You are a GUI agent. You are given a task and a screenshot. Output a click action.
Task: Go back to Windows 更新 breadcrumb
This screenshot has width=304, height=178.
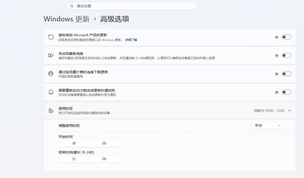point(67,19)
